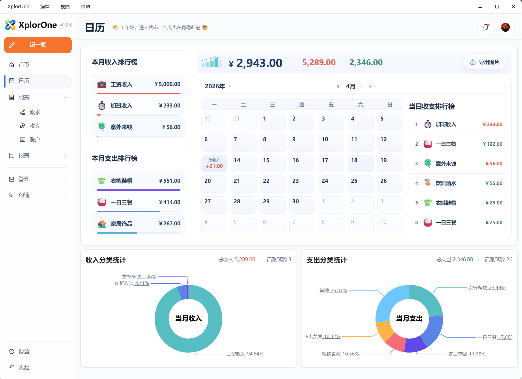
Task: Select the 首页 home icon in sidebar
Action: click(x=12, y=65)
